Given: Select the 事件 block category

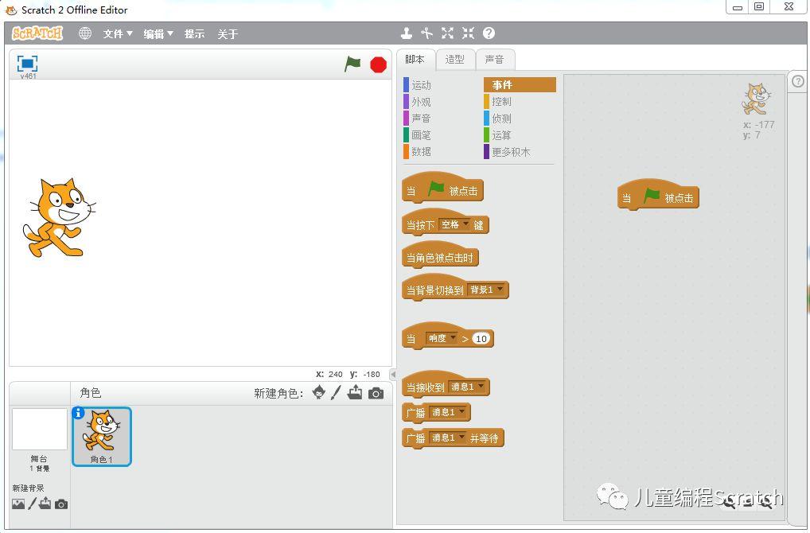Looking at the screenshot, I should 520,84.
